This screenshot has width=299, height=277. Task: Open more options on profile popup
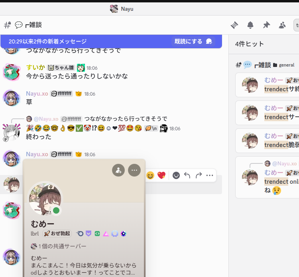click(134, 170)
